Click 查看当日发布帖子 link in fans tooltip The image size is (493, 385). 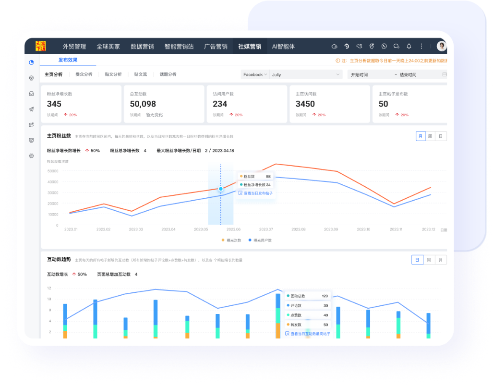click(x=258, y=193)
